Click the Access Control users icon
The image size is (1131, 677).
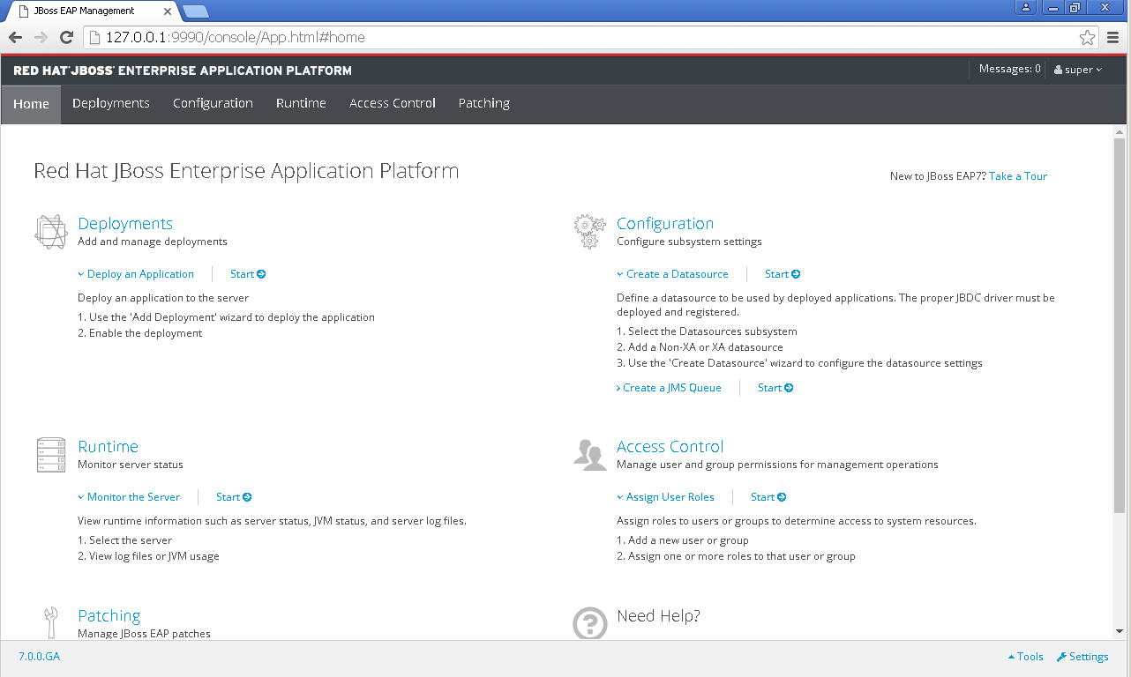[589, 455]
